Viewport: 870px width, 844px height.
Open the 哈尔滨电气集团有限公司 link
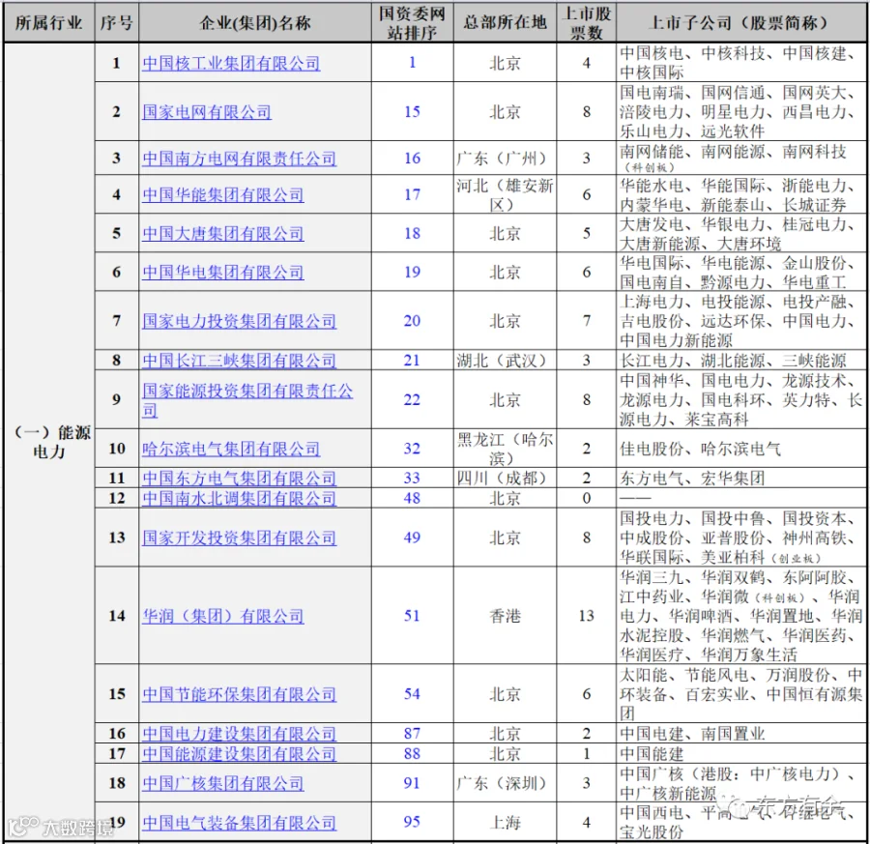[231, 449]
